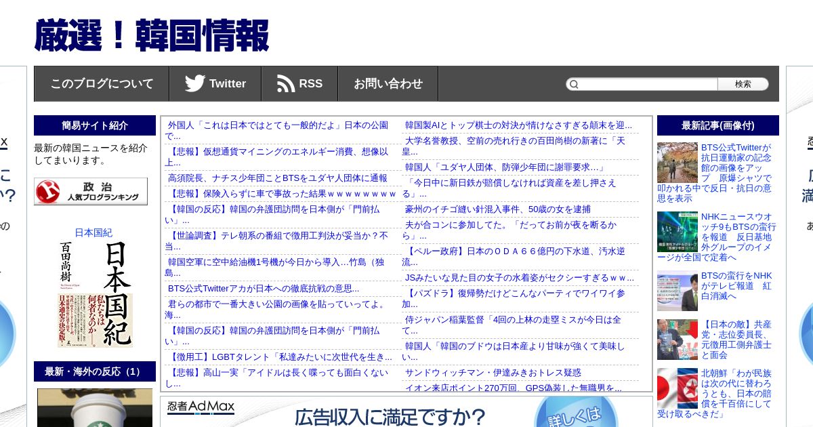The height and width of the screenshot is (427, 813).
Task: Open このブログについて menu item
Action: coord(102,83)
